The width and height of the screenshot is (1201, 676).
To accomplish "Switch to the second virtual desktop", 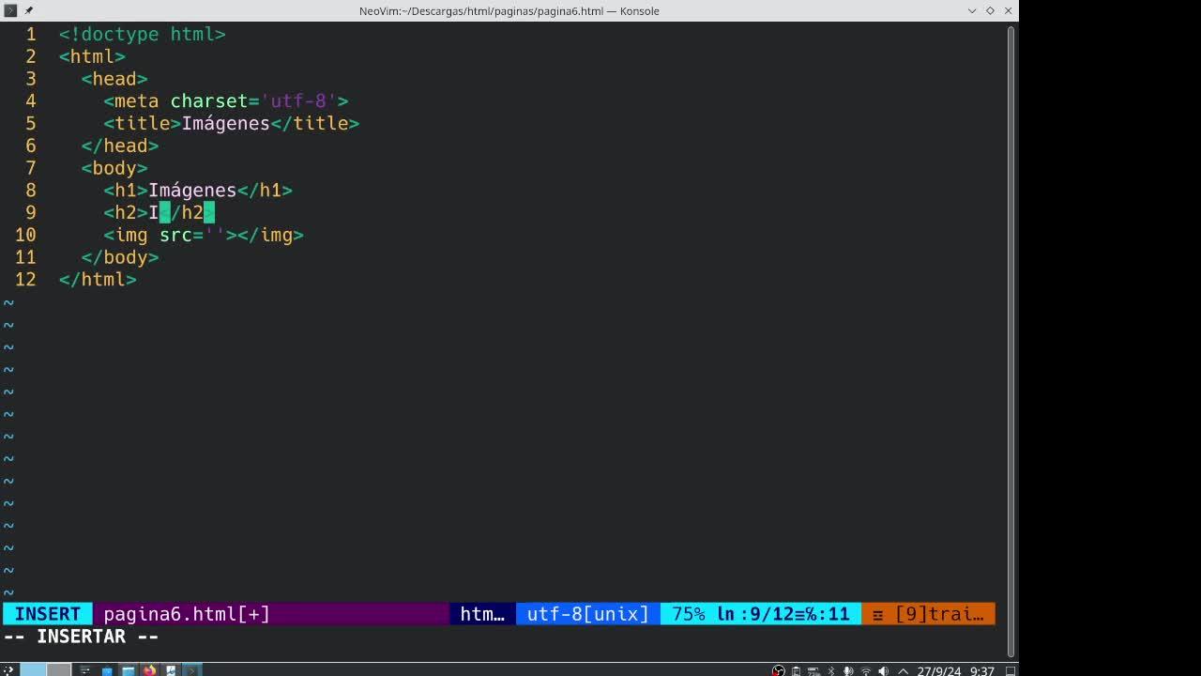I will (x=59, y=670).
